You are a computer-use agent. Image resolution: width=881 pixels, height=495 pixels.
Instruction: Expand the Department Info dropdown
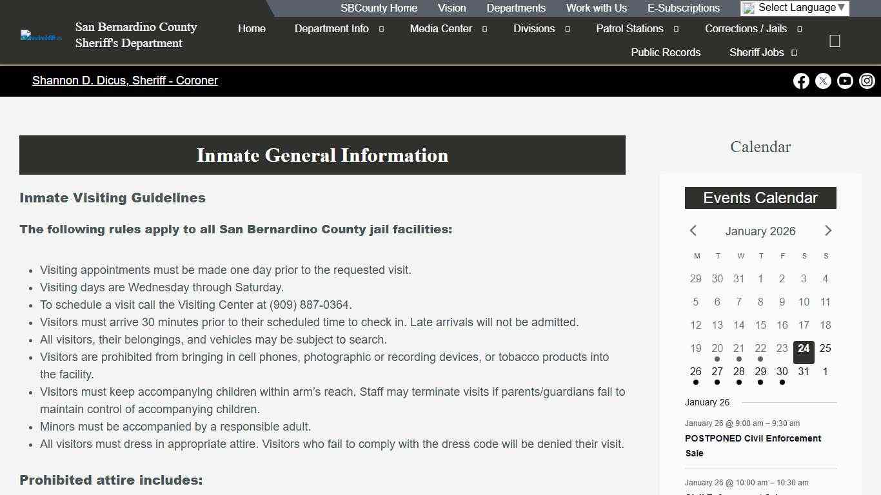point(332,28)
